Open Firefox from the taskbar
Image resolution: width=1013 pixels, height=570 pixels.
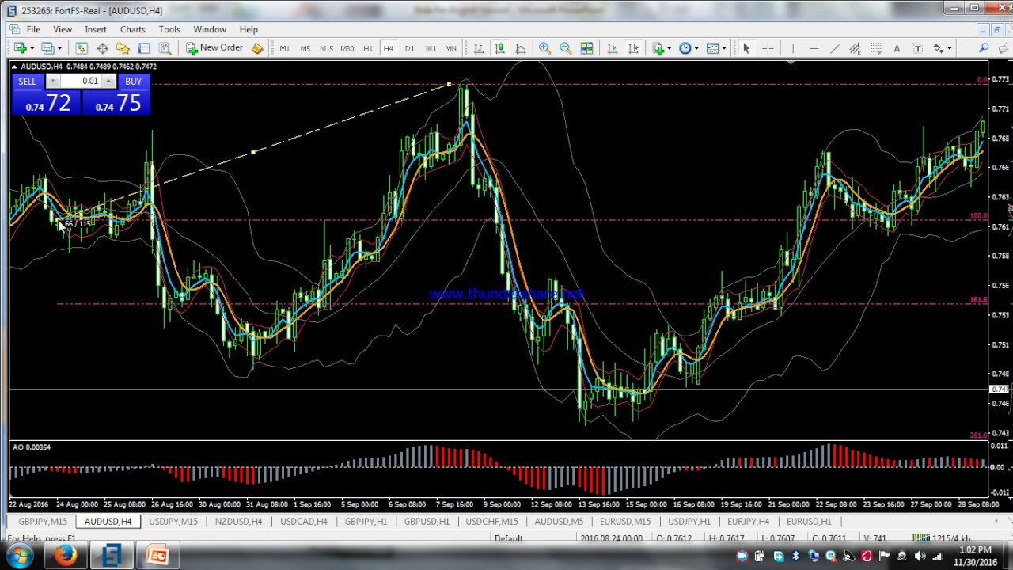coord(66,556)
